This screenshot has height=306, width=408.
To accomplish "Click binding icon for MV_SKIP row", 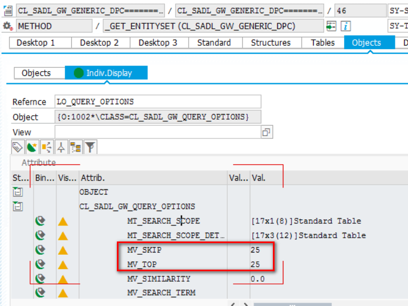I will click(40, 250).
